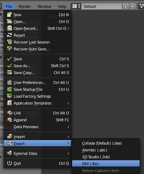Click the Revert arrows icon

click(10, 35)
